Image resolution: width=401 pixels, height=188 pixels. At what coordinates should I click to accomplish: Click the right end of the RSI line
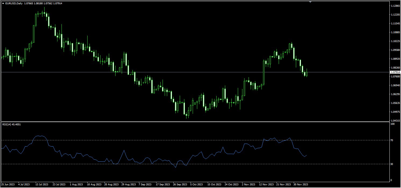click(x=307, y=155)
